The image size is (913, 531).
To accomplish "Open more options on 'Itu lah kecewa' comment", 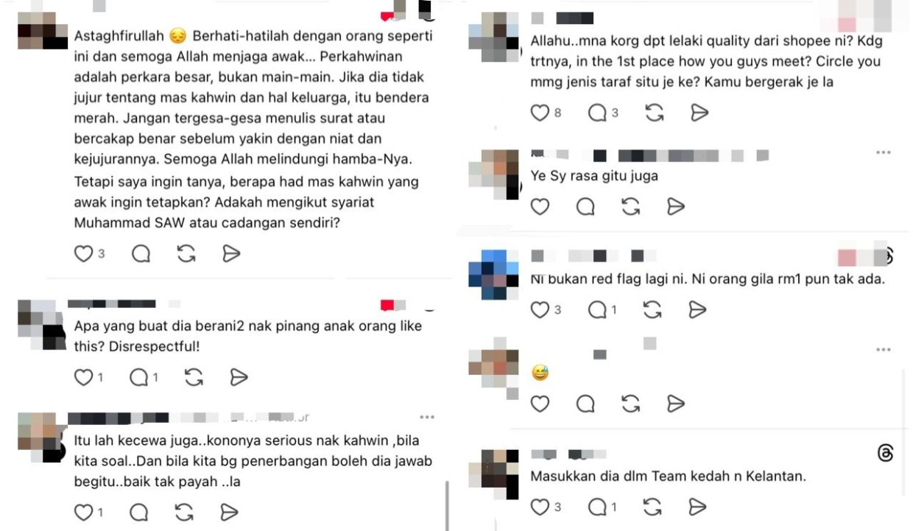I will pos(427,417).
